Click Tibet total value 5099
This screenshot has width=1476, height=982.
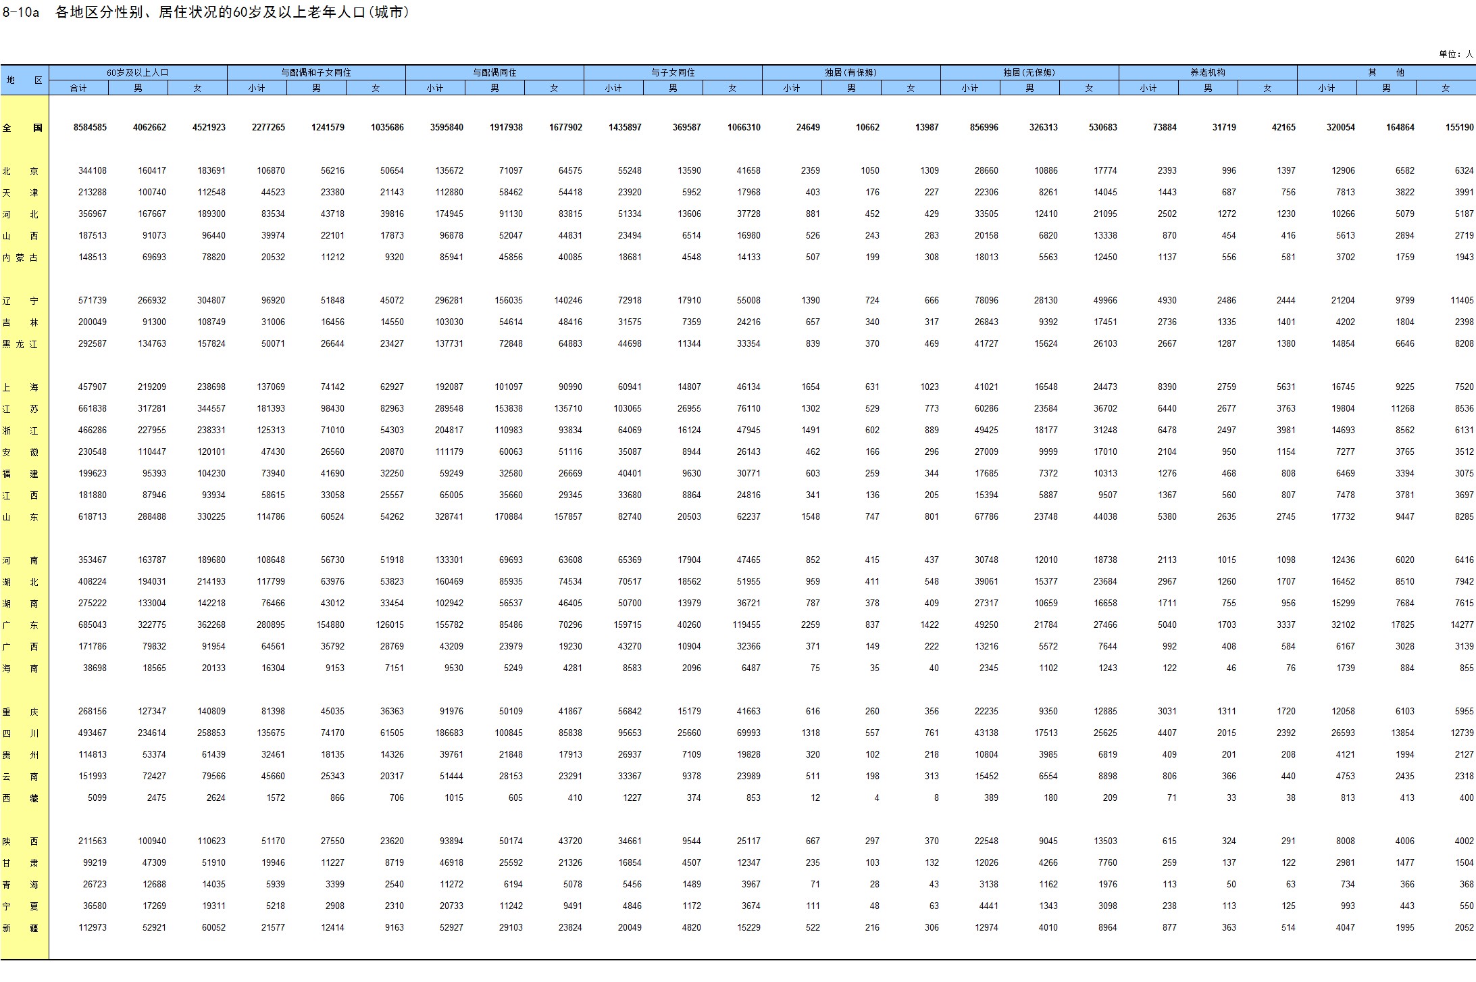pos(97,797)
